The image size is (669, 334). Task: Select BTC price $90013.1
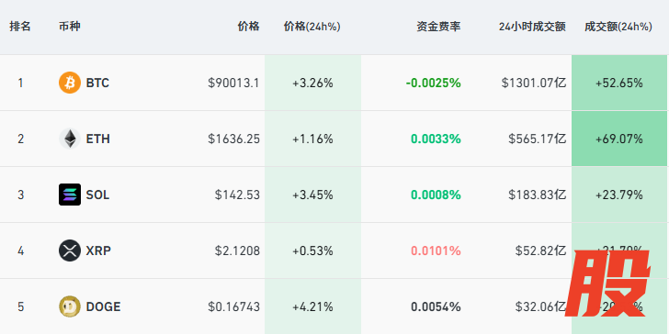(x=233, y=83)
